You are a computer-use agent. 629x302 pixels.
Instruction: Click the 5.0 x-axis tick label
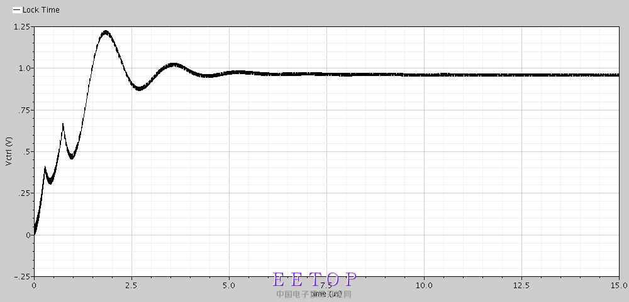click(x=229, y=285)
